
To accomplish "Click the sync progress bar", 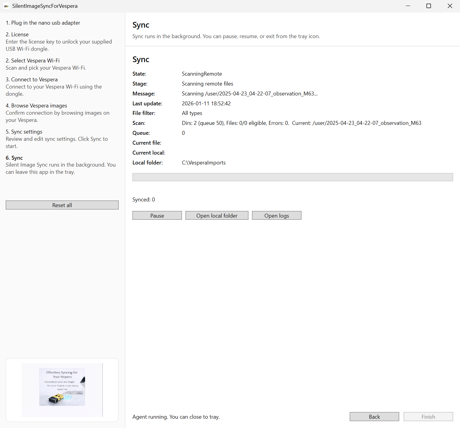I will click(293, 177).
